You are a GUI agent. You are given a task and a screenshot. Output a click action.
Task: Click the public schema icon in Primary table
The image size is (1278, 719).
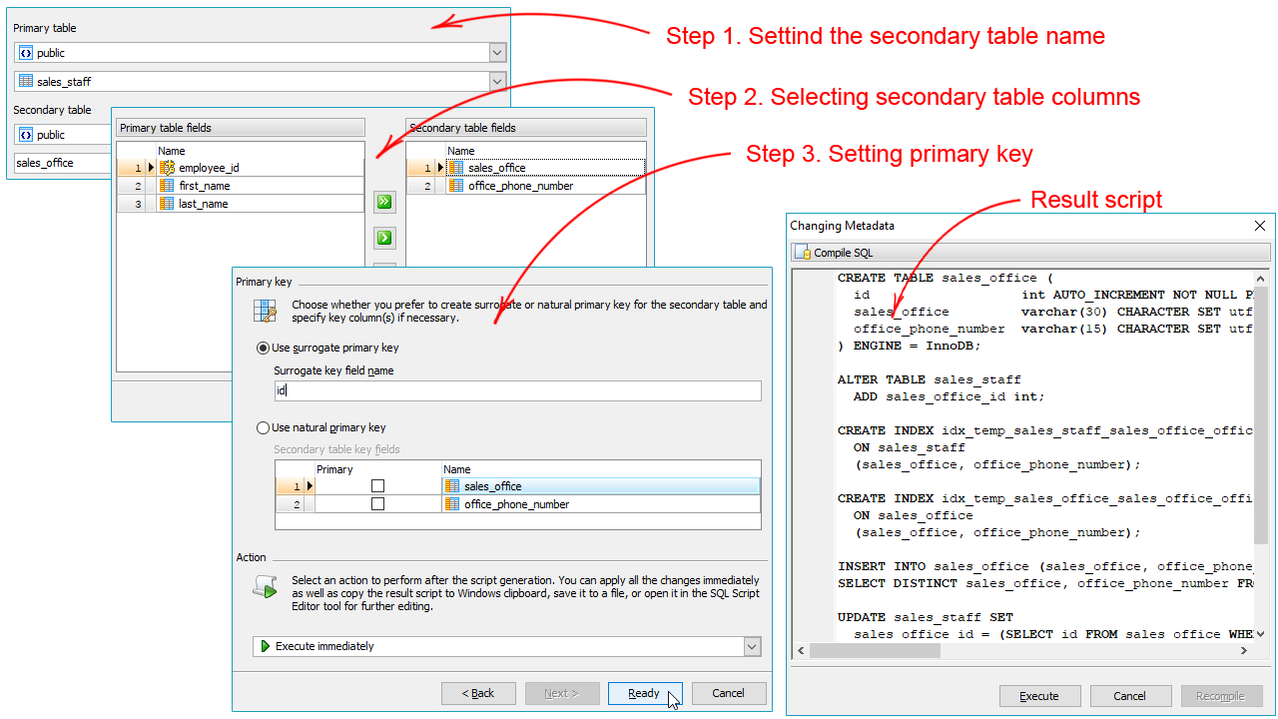coord(26,53)
